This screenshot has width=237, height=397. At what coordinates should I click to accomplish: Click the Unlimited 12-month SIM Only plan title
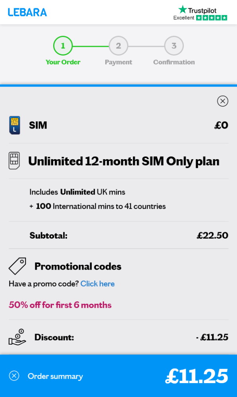[123, 161]
